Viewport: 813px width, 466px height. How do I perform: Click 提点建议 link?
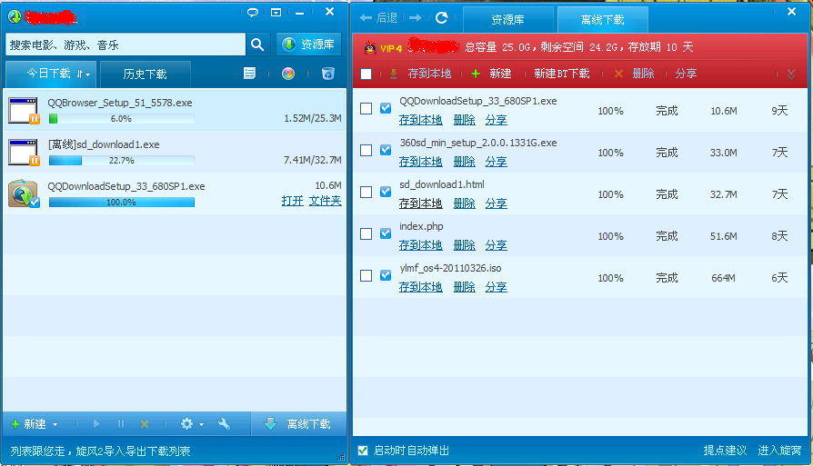point(725,451)
